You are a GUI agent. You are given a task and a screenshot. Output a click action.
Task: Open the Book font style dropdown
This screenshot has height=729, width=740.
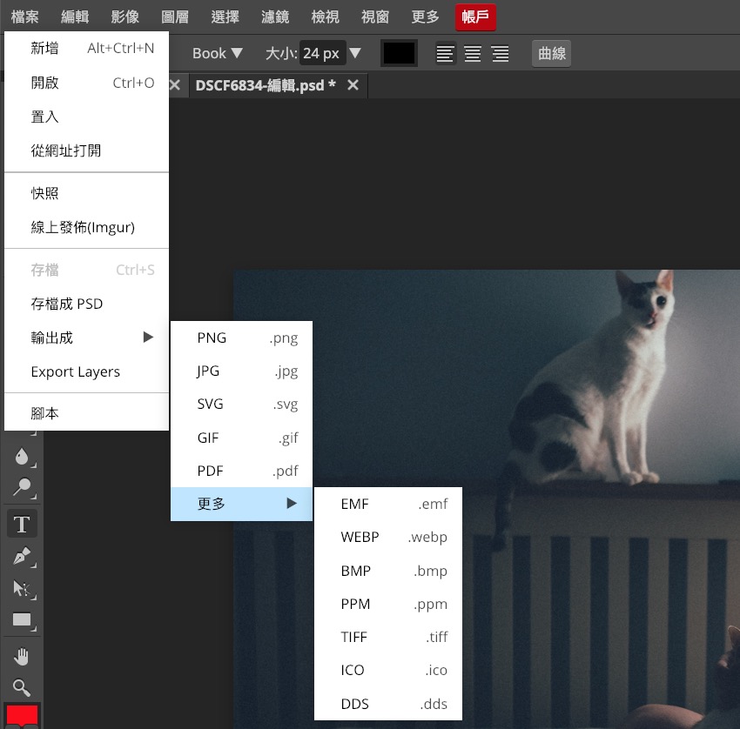[x=217, y=53]
